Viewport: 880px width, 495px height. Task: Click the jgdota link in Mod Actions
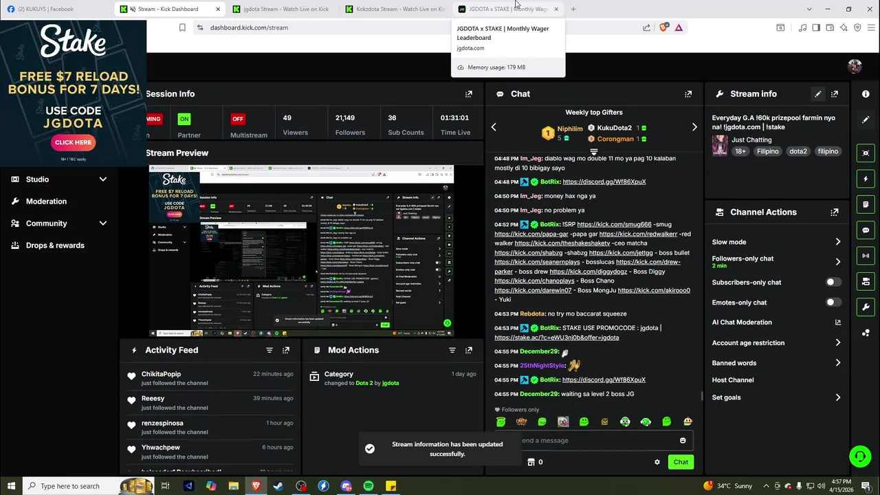[390, 383]
